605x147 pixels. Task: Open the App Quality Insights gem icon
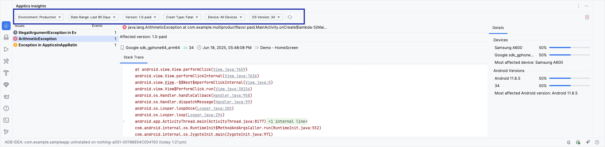pyautogui.click(x=6, y=85)
